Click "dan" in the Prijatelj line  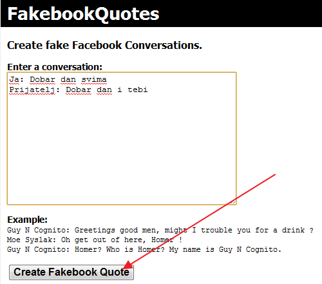click(x=104, y=90)
